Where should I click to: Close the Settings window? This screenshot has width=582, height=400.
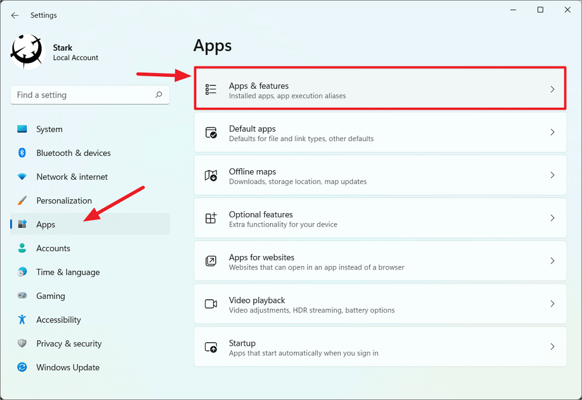pyautogui.click(x=568, y=10)
